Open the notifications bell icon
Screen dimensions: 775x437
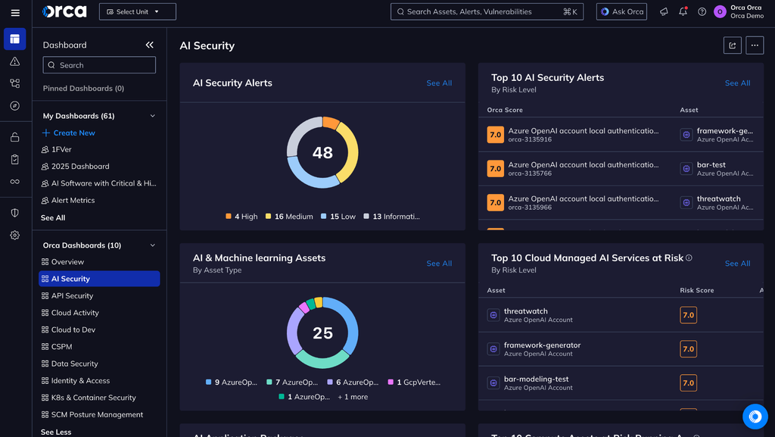click(683, 11)
